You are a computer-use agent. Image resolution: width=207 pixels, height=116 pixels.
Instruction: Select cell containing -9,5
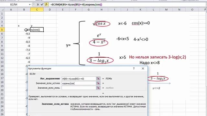click(x=24, y=34)
